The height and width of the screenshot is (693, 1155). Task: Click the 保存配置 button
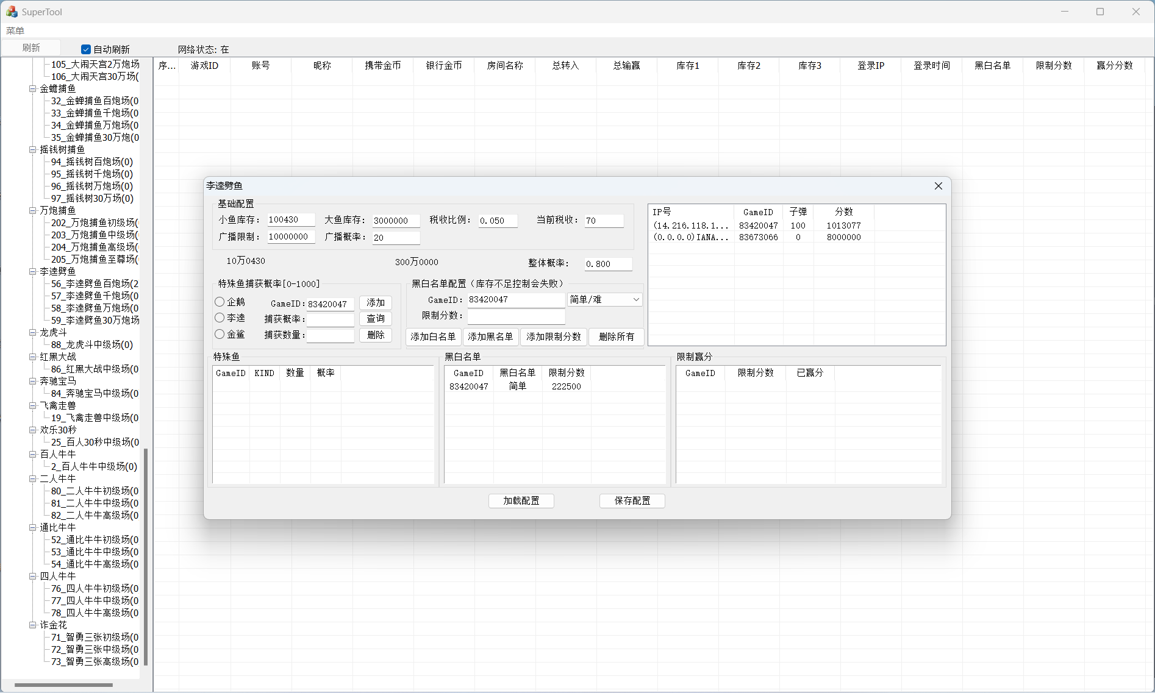point(632,500)
